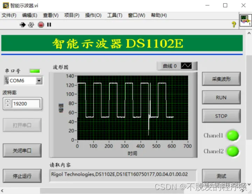The image size is (252, 194).
Task: Click the 时间 x-axis label
Action: click(132, 153)
